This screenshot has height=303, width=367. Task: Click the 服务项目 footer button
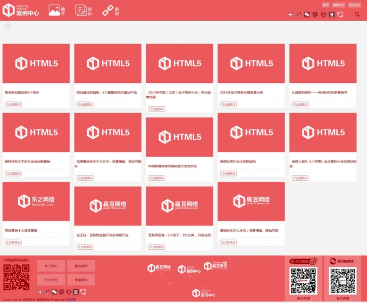pos(81,266)
